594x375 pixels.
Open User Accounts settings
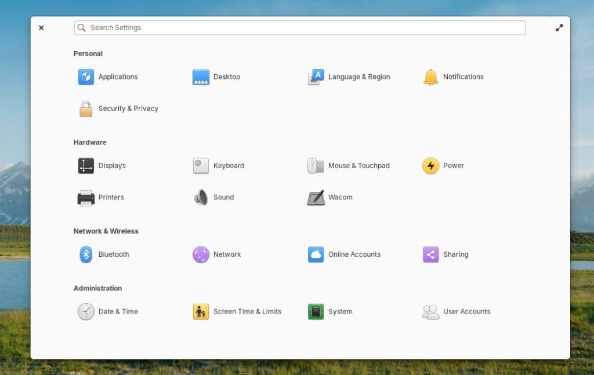455,311
